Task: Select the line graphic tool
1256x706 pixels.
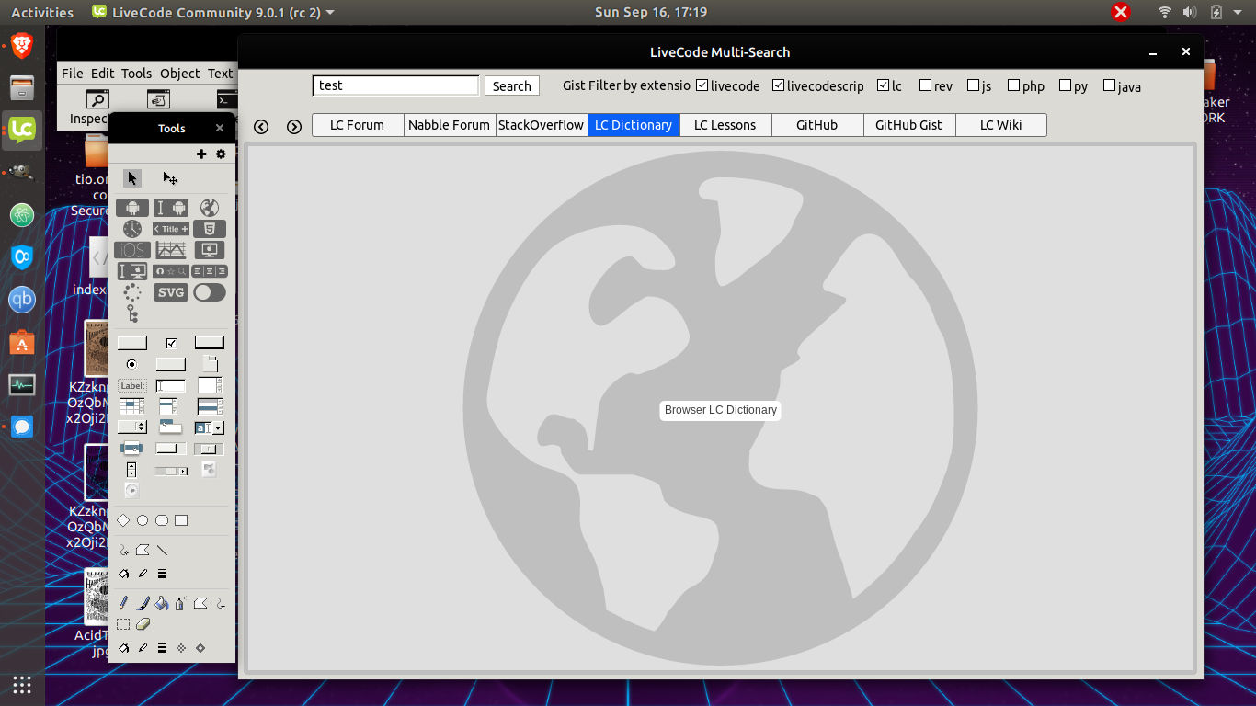Action: (162, 551)
